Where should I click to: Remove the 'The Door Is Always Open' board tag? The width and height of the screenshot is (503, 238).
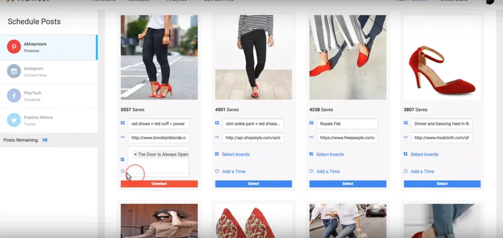tap(135, 154)
